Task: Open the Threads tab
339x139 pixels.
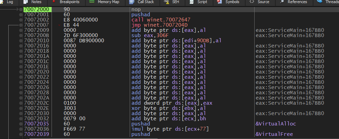Action: [331, 2]
